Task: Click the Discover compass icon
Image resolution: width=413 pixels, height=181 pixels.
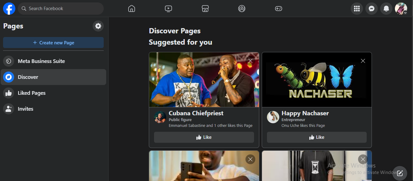Action: (x=9, y=77)
